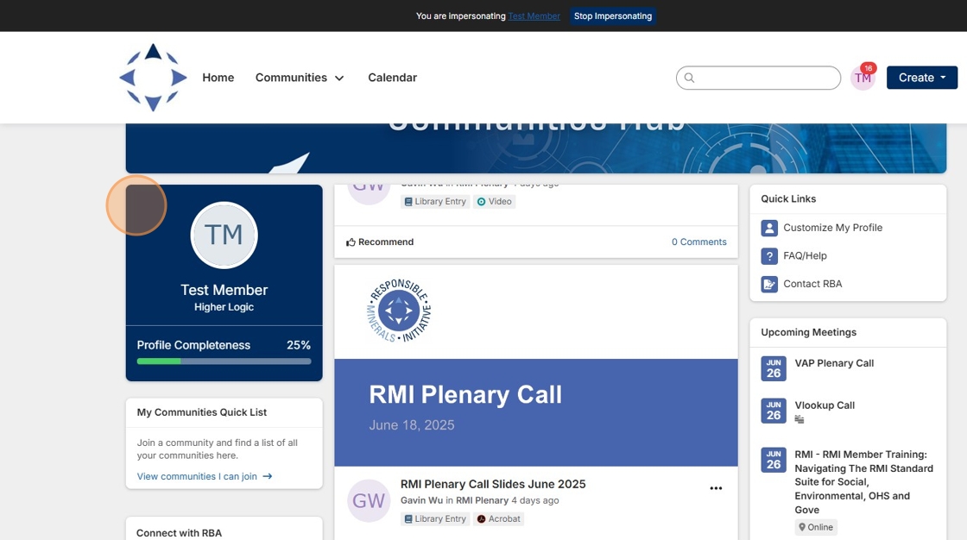The image size is (967, 540).
Task: Click the red notification badge
Action: pos(869,68)
